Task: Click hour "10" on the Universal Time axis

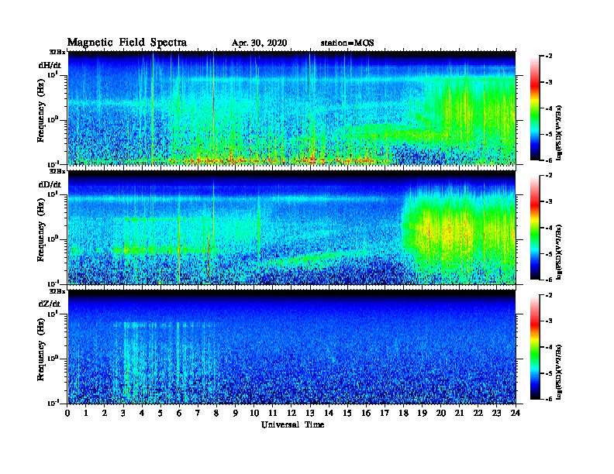Action: [x=254, y=413]
